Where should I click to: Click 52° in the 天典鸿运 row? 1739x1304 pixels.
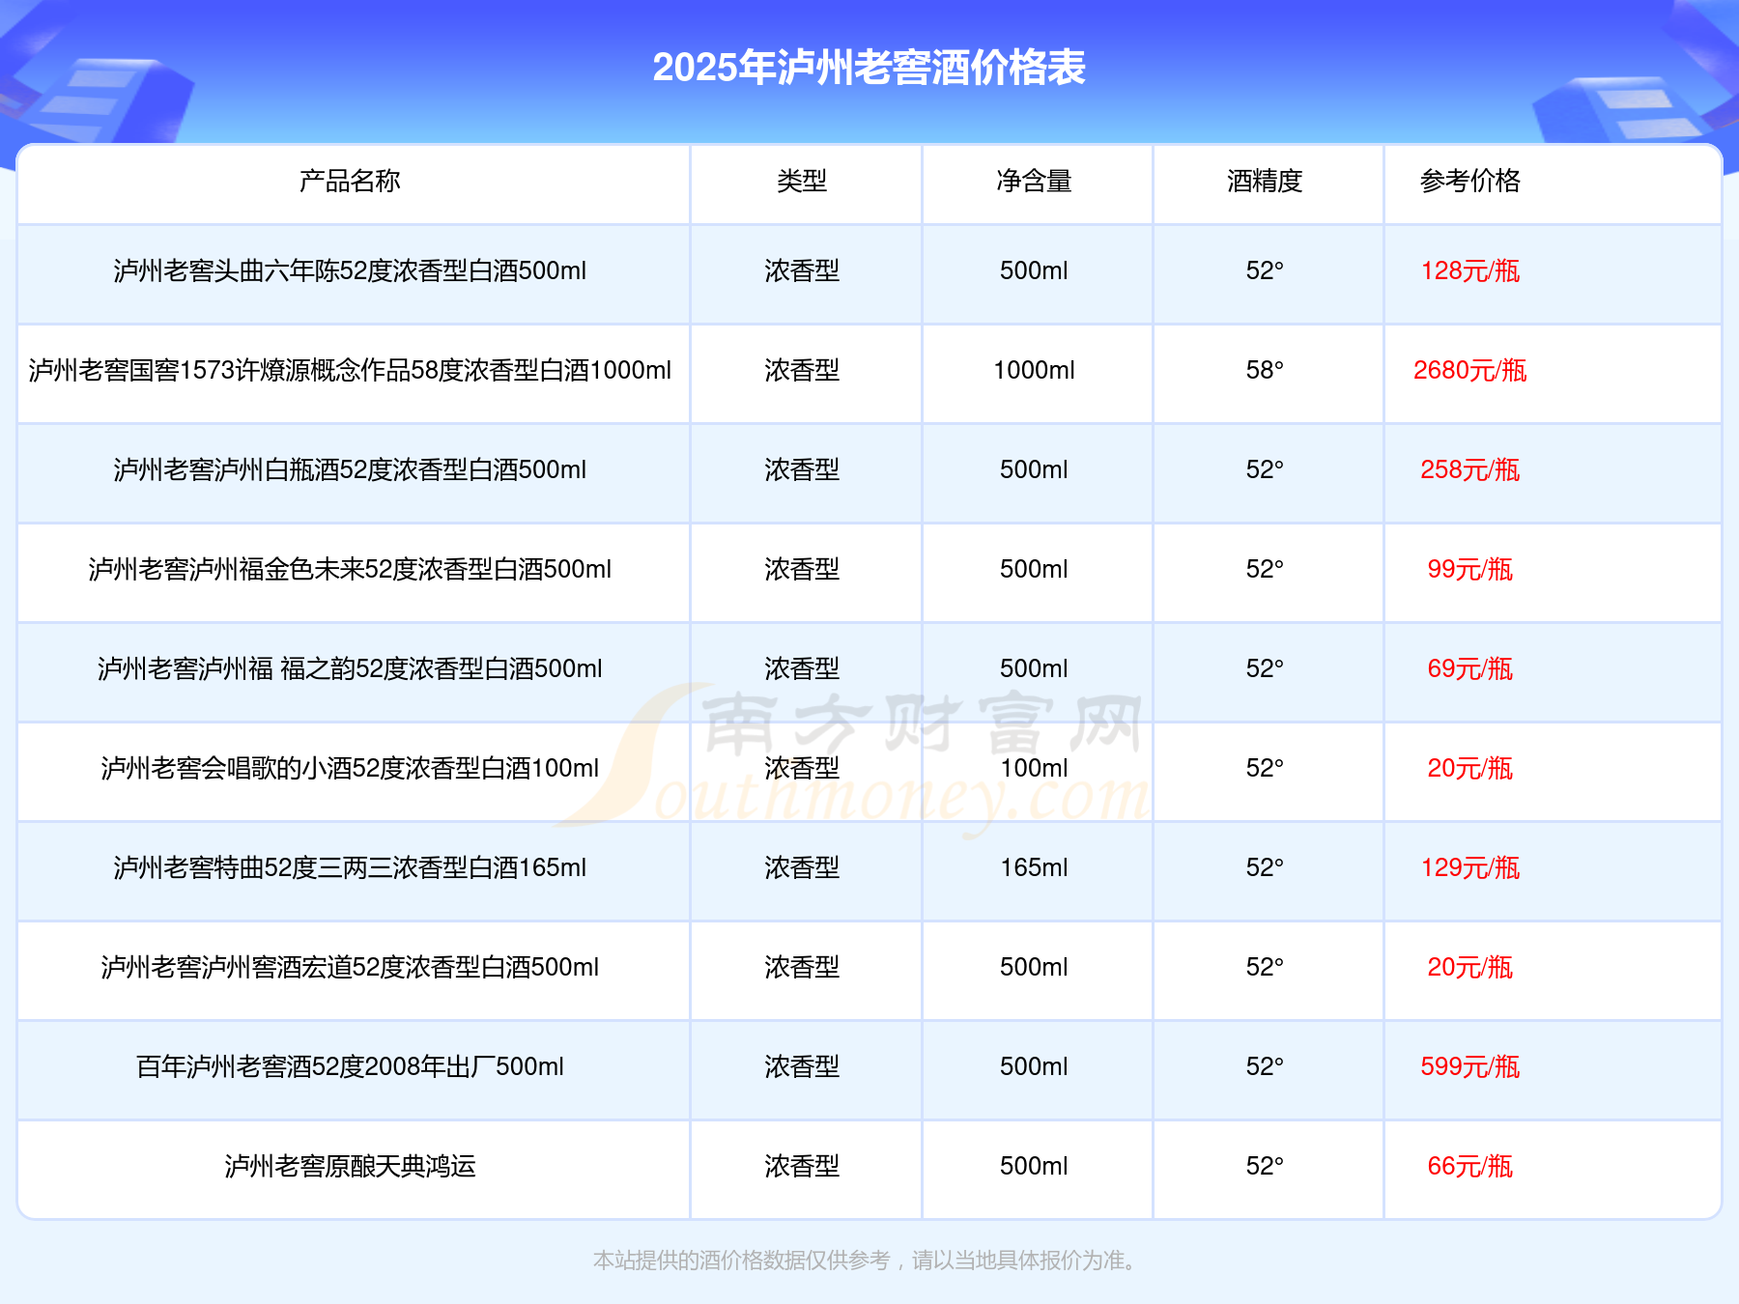pos(1265,1166)
